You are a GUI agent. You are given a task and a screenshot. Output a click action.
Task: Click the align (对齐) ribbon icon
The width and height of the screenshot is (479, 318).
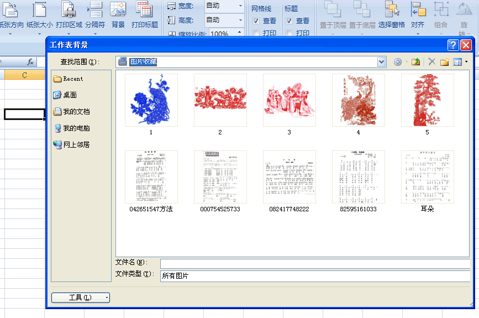[418, 9]
